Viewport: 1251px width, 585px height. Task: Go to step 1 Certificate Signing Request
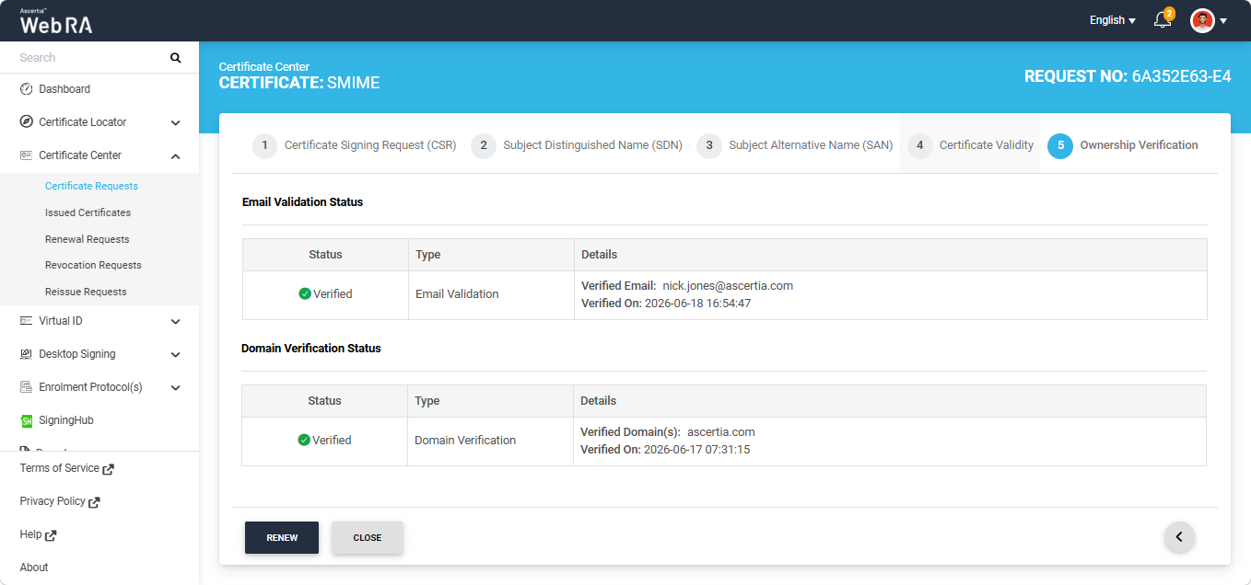(x=355, y=145)
